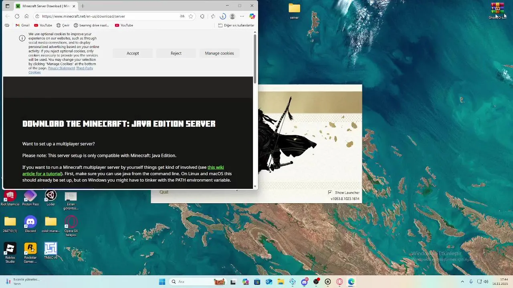The width and height of the screenshot is (513, 288).
Task: Open the Çevir bookmark
Action: (63, 25)
